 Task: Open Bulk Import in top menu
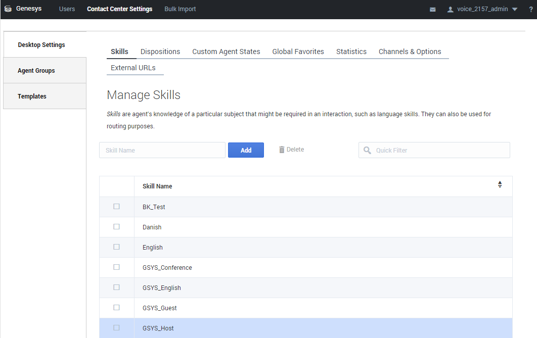180,9
